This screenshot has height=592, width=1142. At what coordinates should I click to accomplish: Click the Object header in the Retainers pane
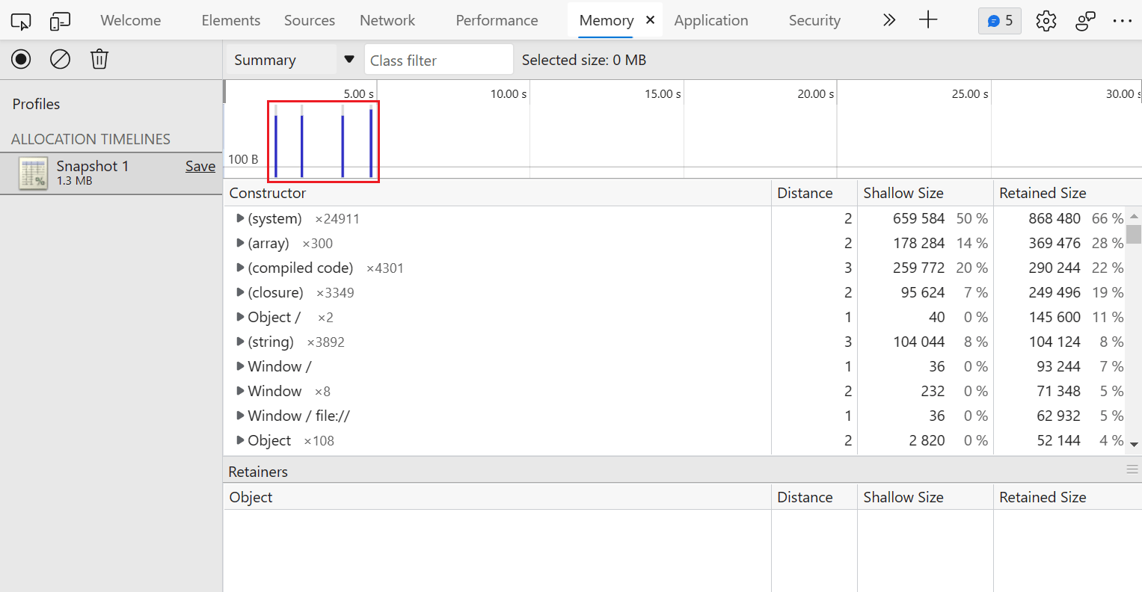pos(497,497)
